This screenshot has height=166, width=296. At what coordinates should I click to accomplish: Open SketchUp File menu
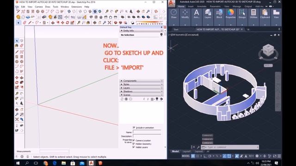17,7
